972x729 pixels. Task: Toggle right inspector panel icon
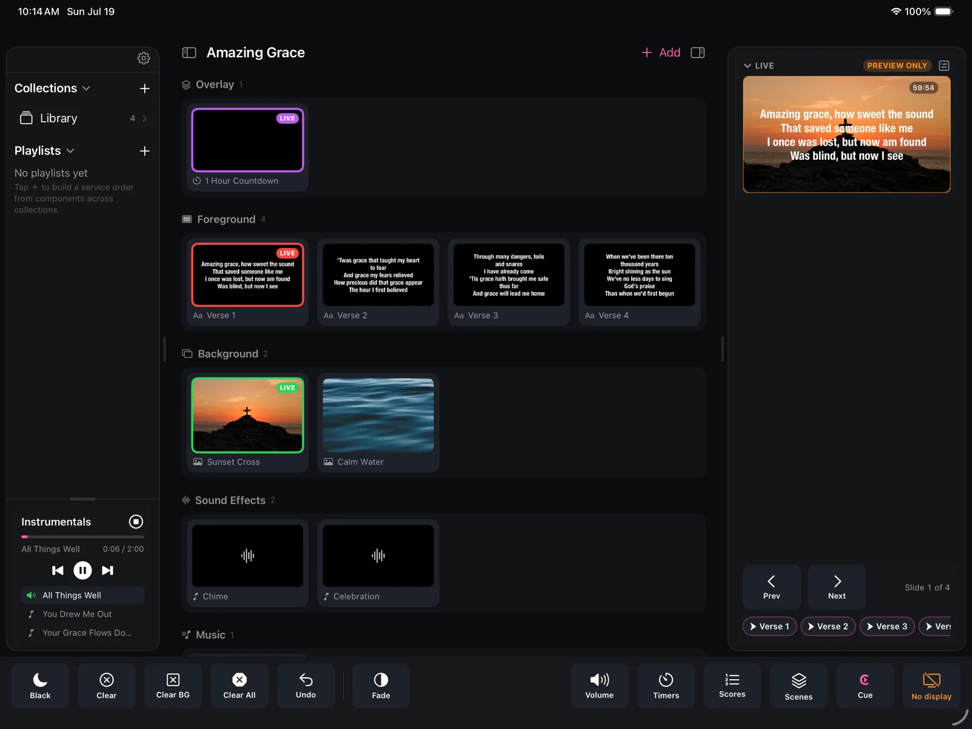pos(698,53)
